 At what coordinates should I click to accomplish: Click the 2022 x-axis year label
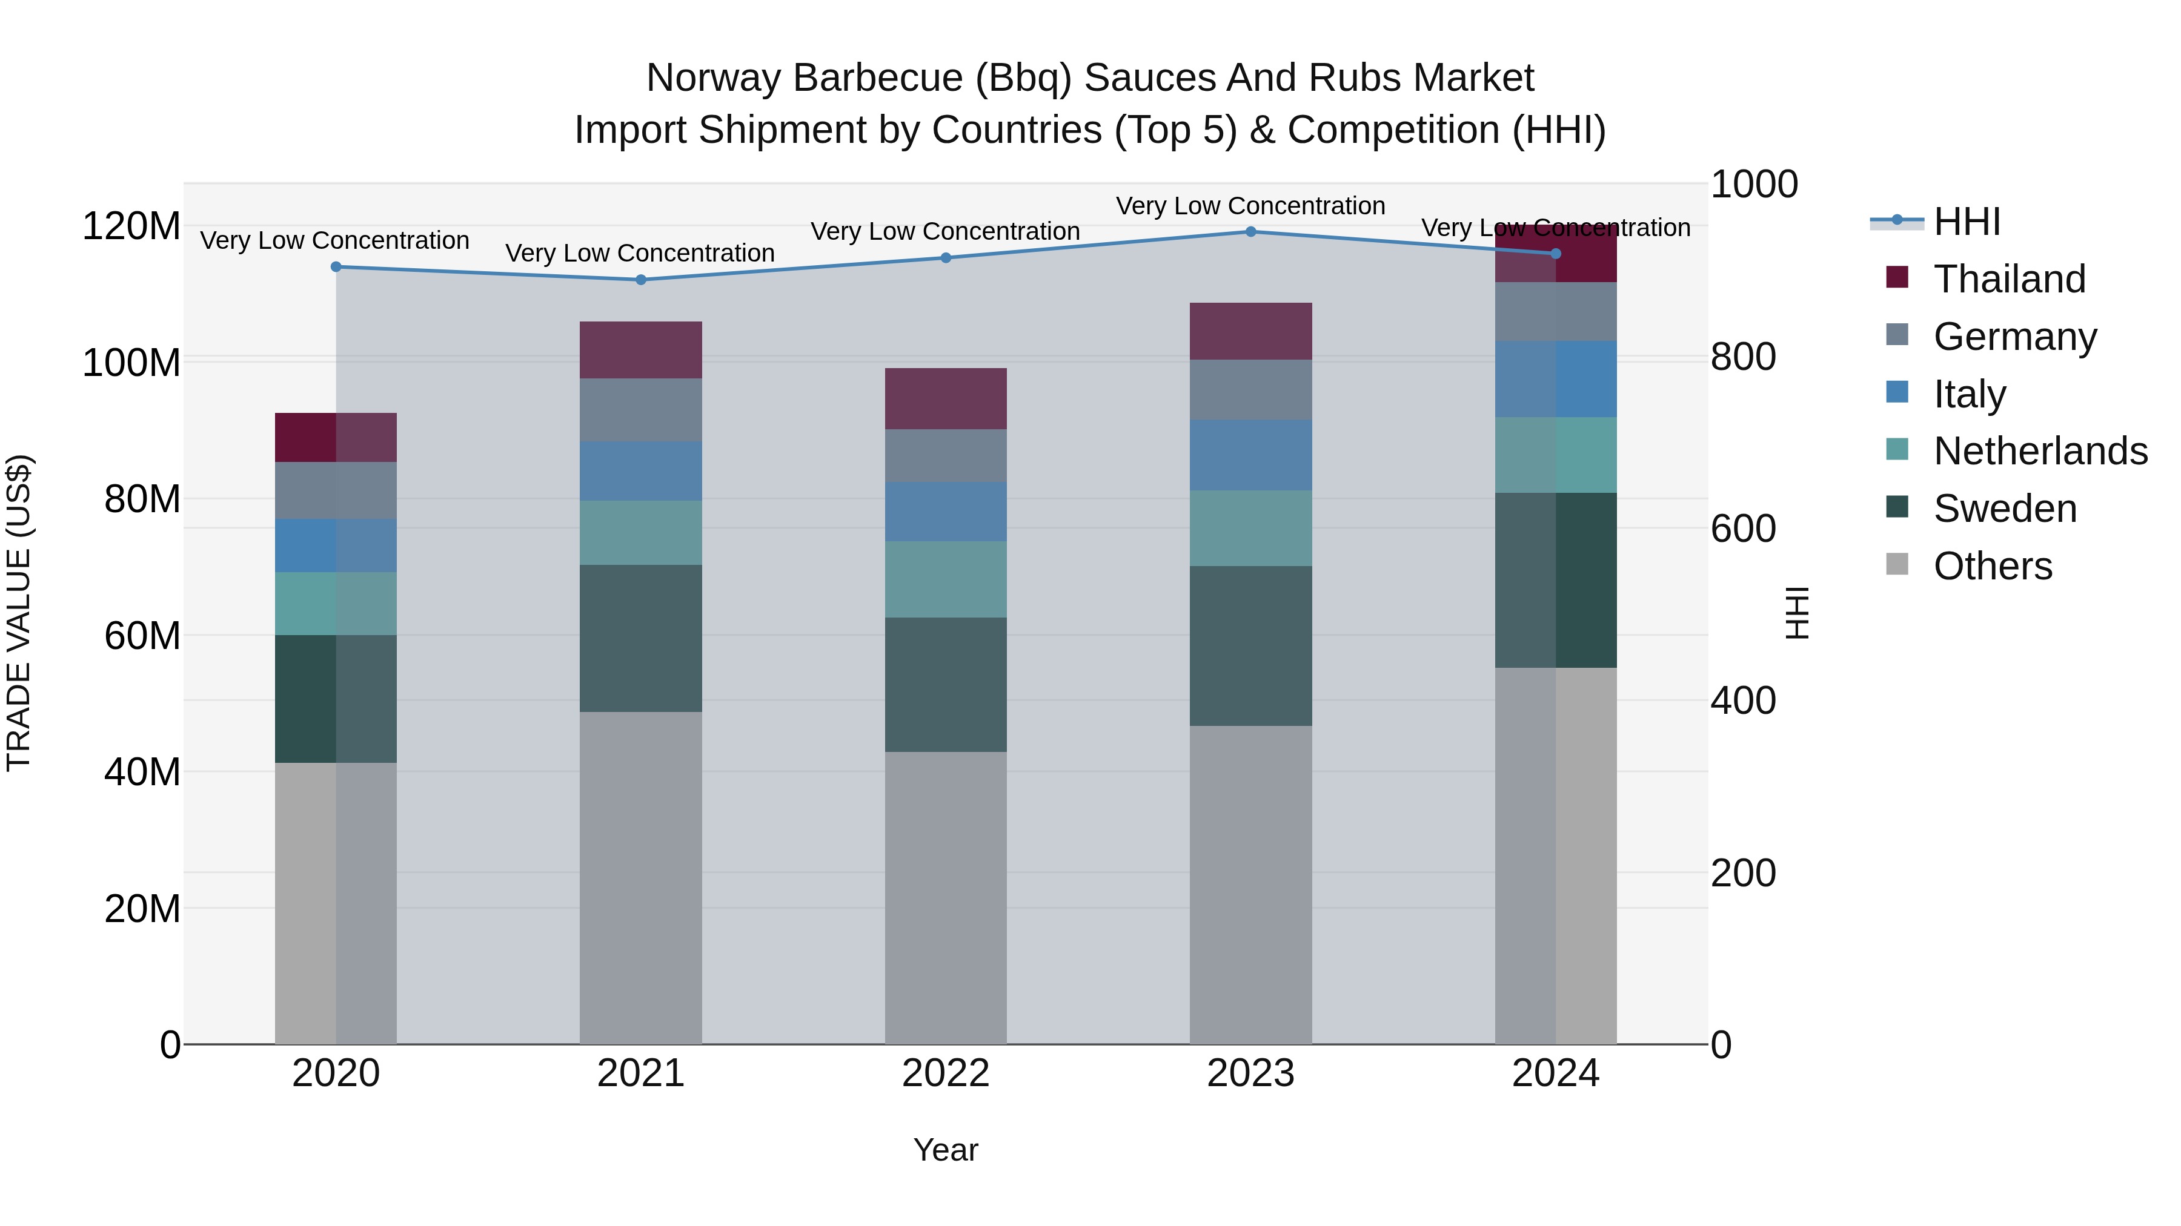[x=946, y=1073]
